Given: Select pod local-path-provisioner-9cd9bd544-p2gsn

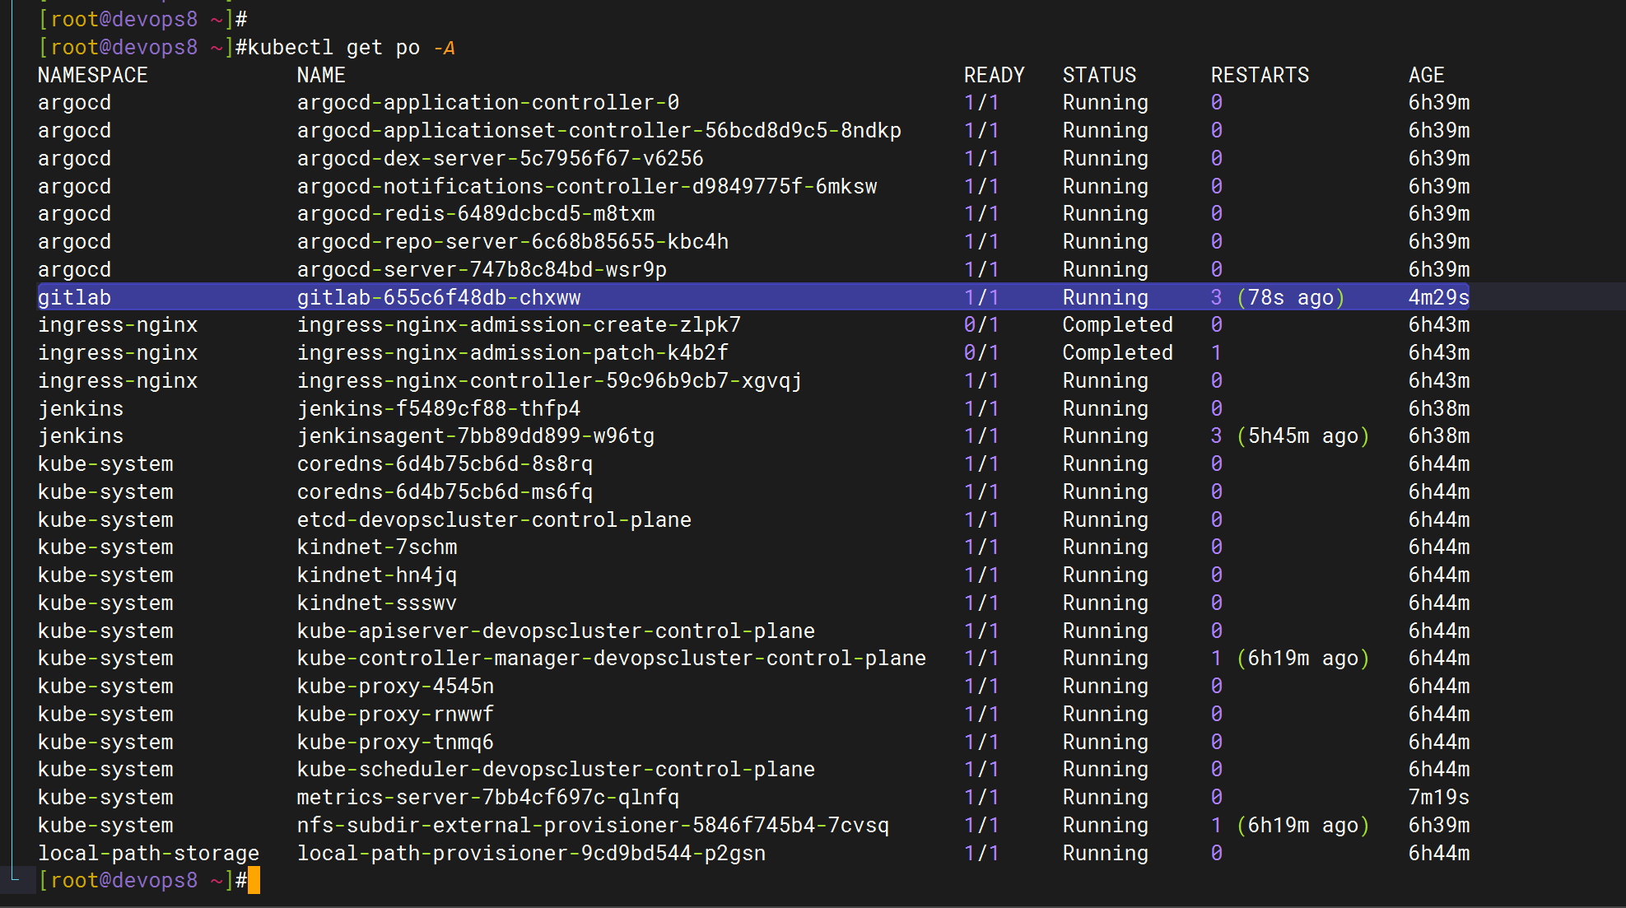Looking at the screenshot, I should click(531, 854).
